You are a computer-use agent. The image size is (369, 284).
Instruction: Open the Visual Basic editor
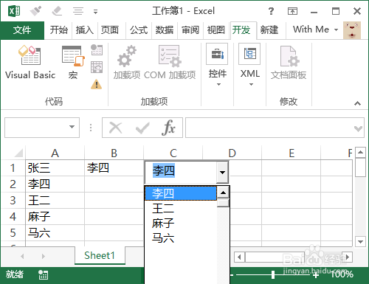point(30,63)
